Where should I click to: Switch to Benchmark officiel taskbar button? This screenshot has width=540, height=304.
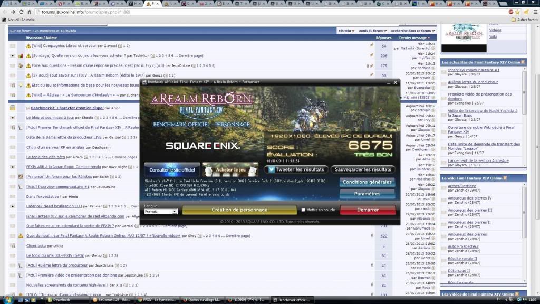pyautogui.click(x=292, y=300)
